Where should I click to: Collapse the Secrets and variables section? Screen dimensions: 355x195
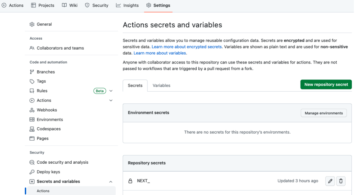[x=111, y=182]
